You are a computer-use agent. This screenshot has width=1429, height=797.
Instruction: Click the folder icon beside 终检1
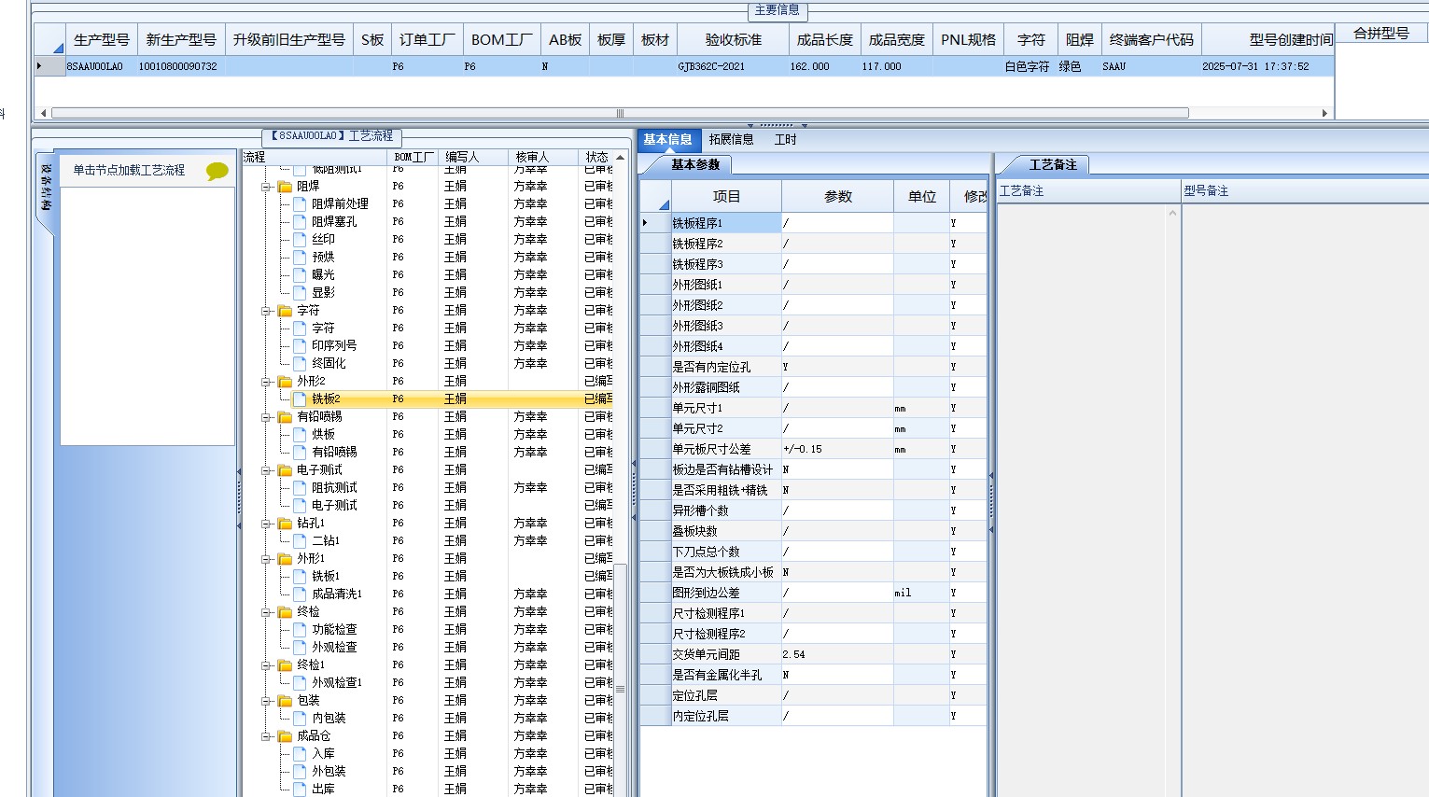[286, 665]
